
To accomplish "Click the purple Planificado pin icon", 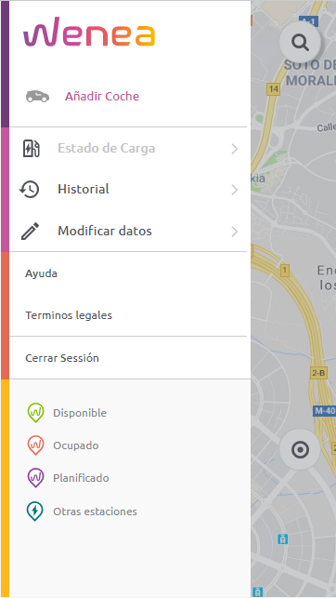I will [x=36, y=478].
